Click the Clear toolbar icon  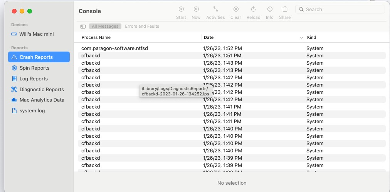tap(236, 9)
